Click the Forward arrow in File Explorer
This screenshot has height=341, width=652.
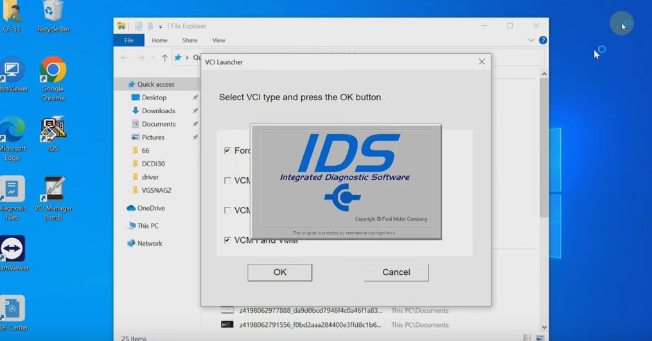point(141,58)
